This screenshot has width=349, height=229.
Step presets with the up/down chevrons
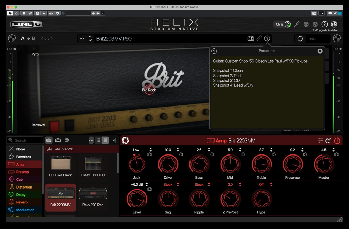pyautogui.click(x=90, y=39)
